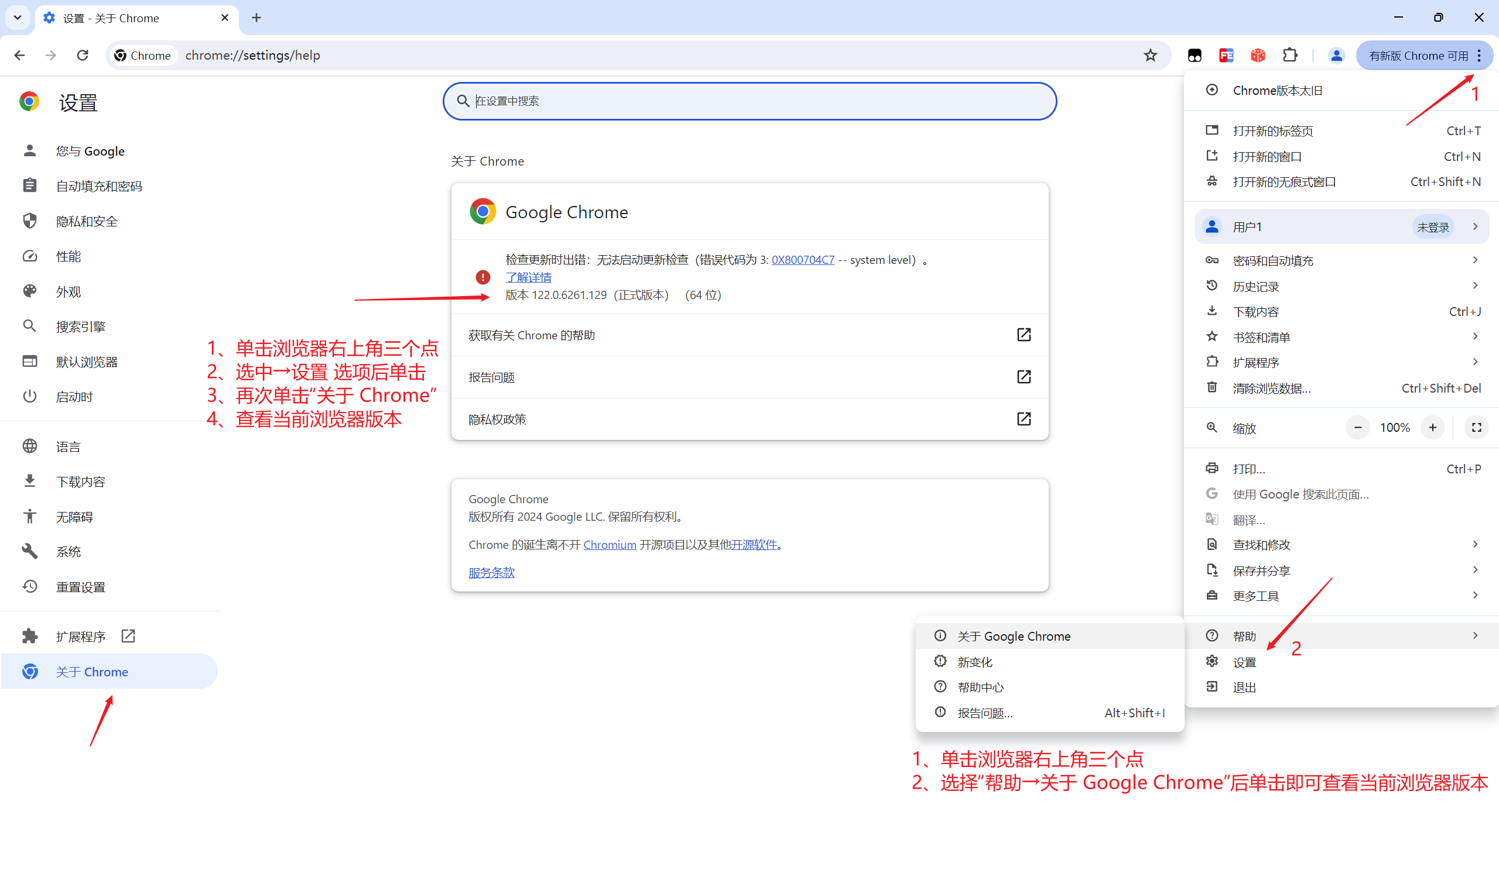The height and width of the screenshot is (894, 1499).
Task: Open You and Google settings section
Action: [109, 151]
